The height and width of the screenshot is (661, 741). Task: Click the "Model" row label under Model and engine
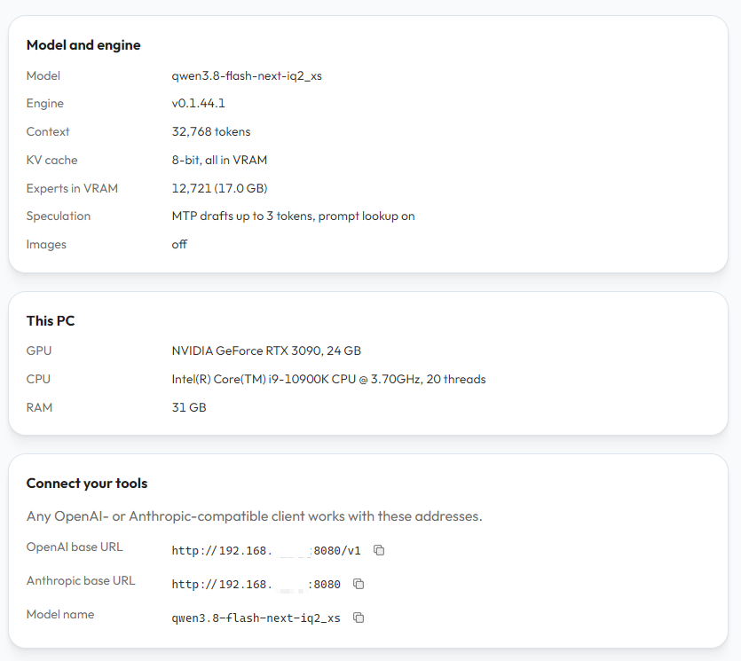(43, 75)
